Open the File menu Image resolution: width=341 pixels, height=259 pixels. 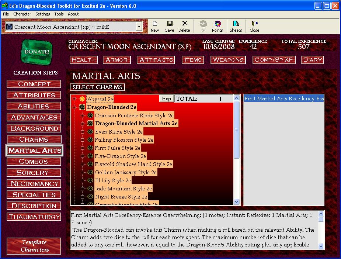(x=6, y=14)
